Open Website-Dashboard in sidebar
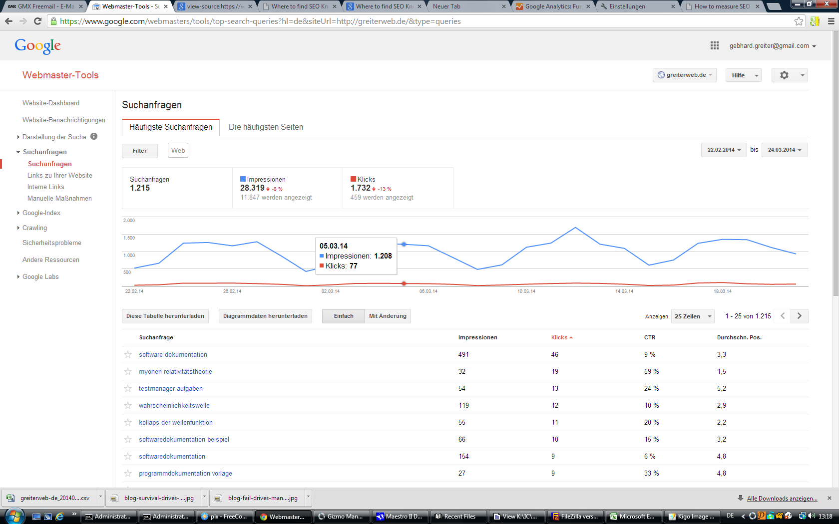This screenshot has height=524, width=839. tap(51, 103)
